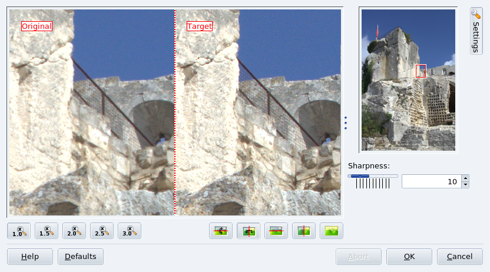
Task: Choose the 2.0x zoom magnifier
Action: point(74,231)
